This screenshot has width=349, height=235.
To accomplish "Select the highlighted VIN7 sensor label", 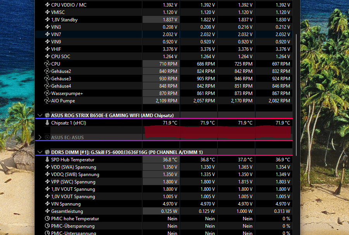I will coord(56,34).
